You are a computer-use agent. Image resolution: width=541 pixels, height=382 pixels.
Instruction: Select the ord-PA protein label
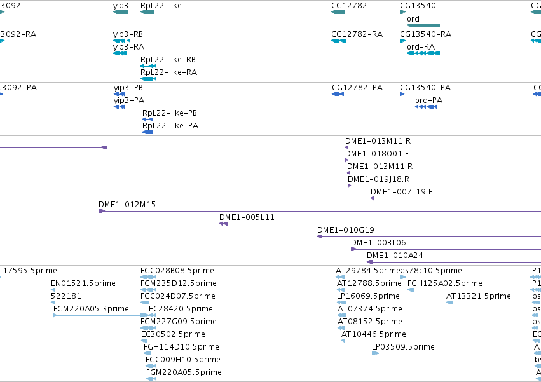428,100
